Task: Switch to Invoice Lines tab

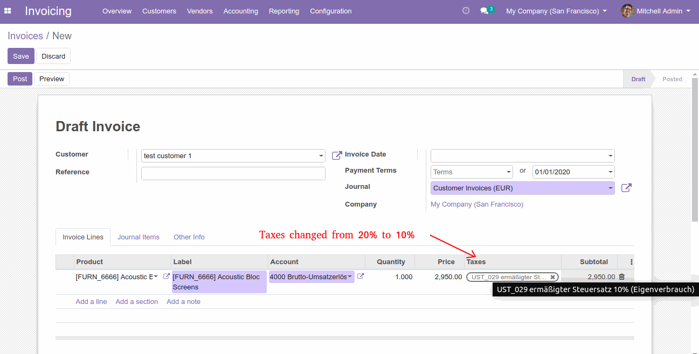Action: [x=83, y=237]
